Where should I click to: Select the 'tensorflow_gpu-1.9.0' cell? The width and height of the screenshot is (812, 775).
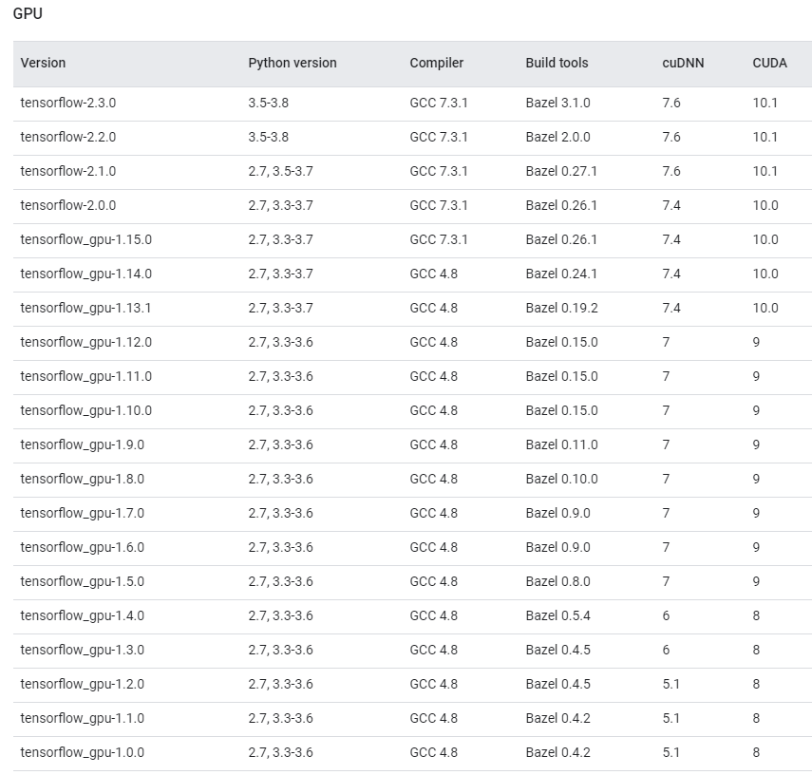[83, 445]
